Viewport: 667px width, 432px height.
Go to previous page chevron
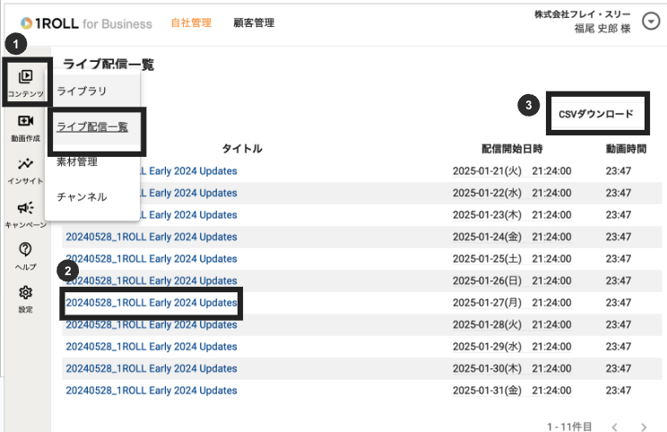coord(615,428)
